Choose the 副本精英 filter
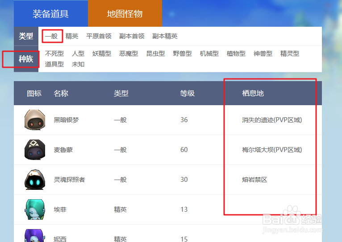 pyautogui.click(x=165, y=36)
